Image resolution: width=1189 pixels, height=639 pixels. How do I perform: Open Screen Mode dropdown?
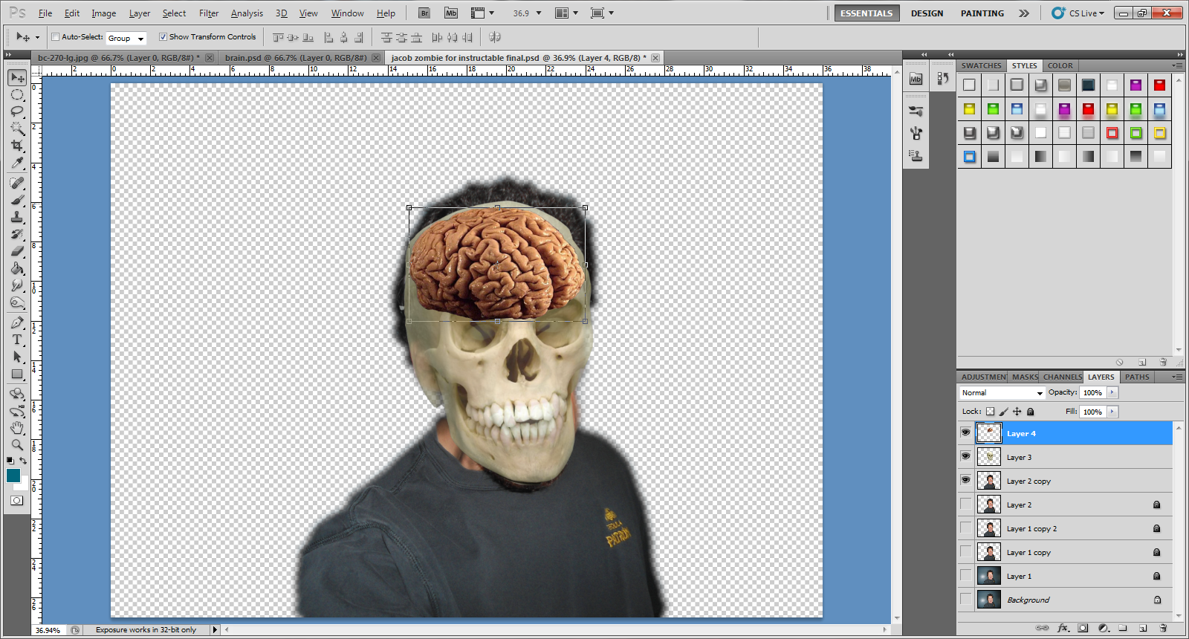[x=602, y=13]
